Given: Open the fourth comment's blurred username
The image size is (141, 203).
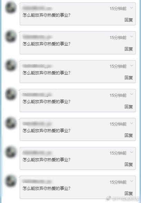Looking at the screenshot, I should click(x=37, y=95).
